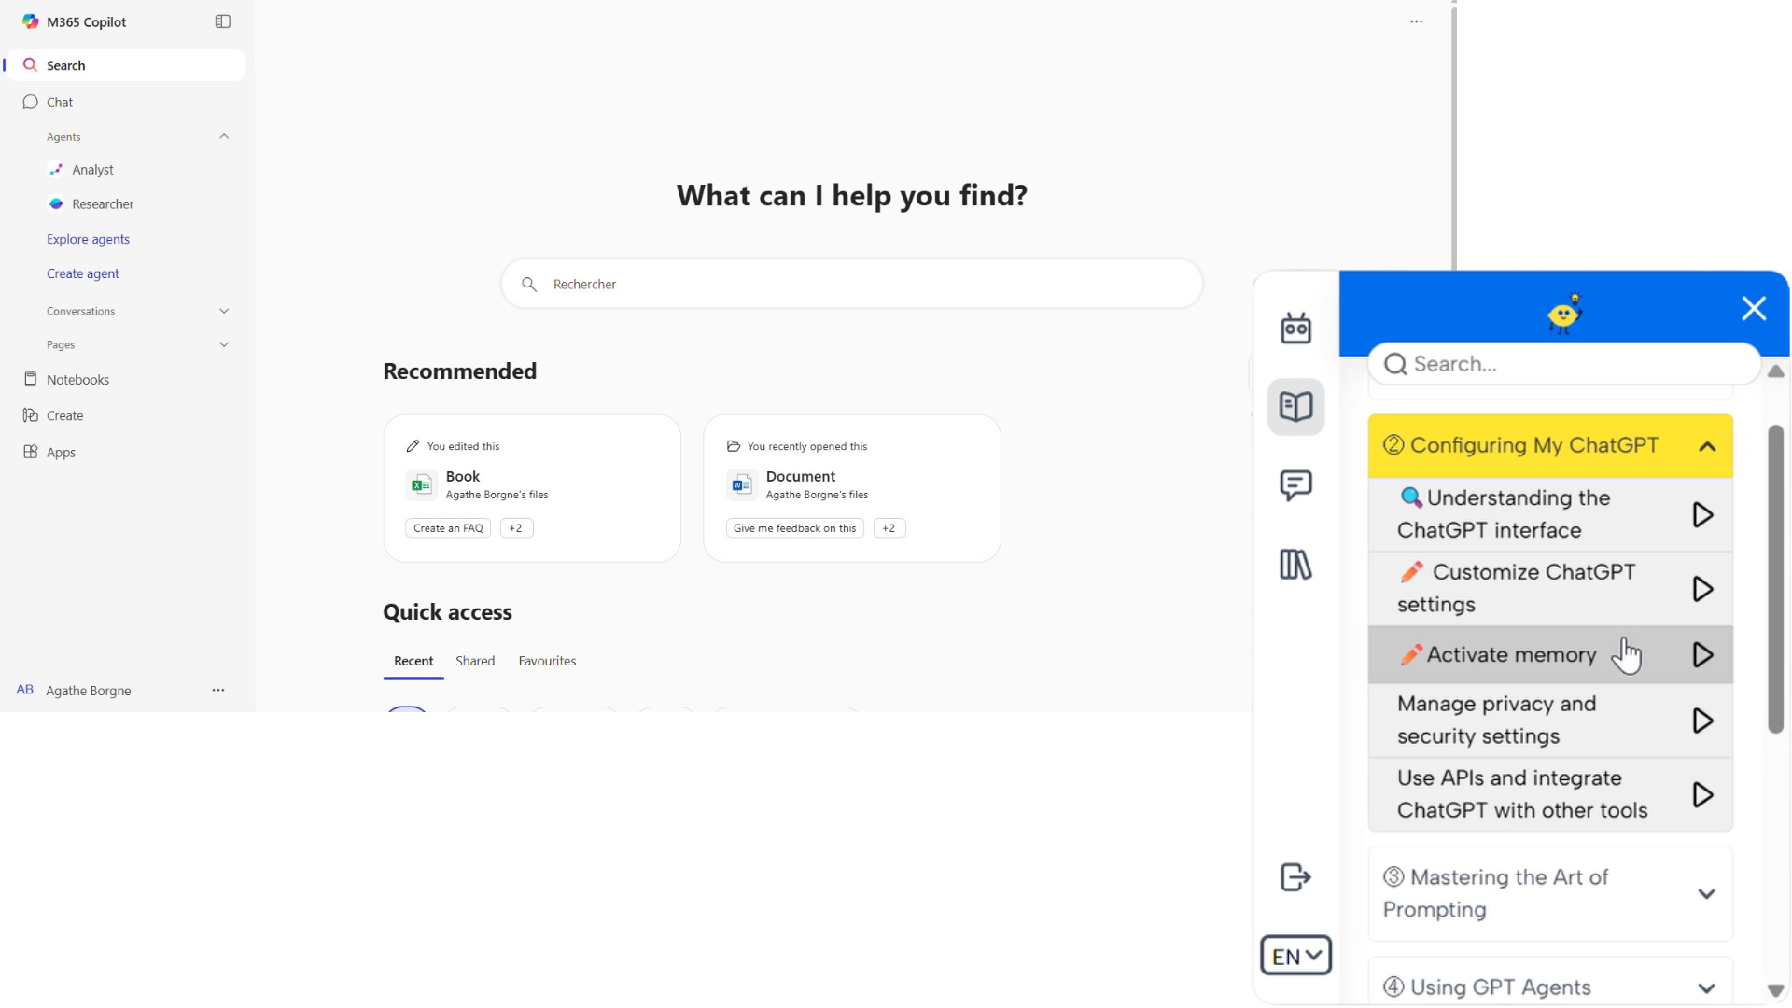This screenshot has height=1008, width=1792.
Task: Play Use APIs and integrate ChatGPT tutorial
Action: point(1702,795)
